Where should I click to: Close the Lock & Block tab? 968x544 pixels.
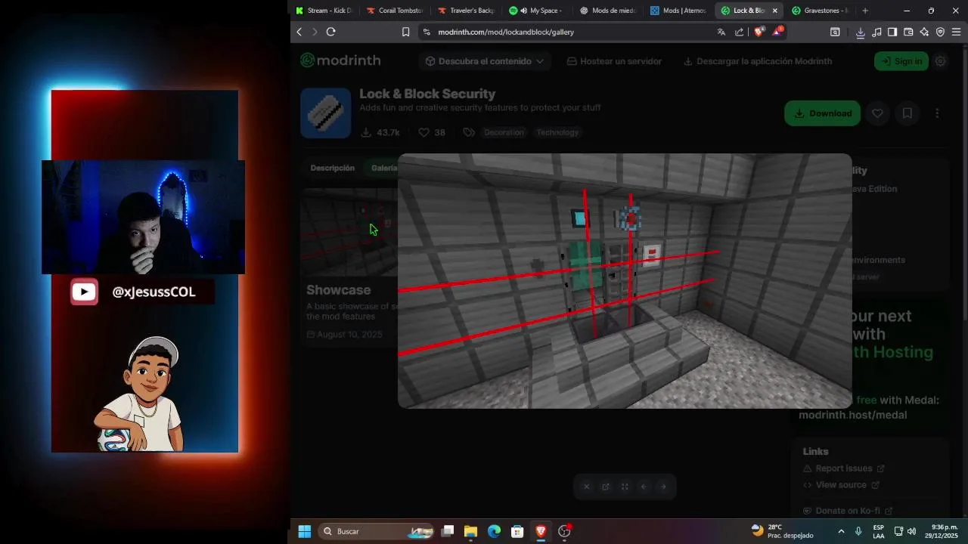774,11
